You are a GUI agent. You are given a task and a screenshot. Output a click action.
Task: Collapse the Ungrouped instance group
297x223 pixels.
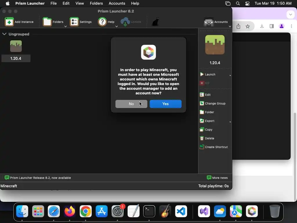[4, 34]
